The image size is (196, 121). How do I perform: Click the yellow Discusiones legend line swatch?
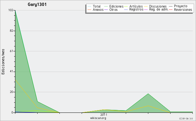pos(146,7)
